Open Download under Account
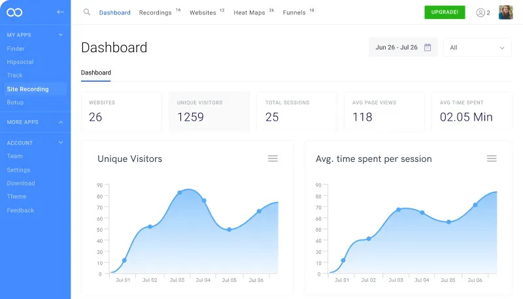The height and width of the screenshot is (299, 523). pos(21,183)
